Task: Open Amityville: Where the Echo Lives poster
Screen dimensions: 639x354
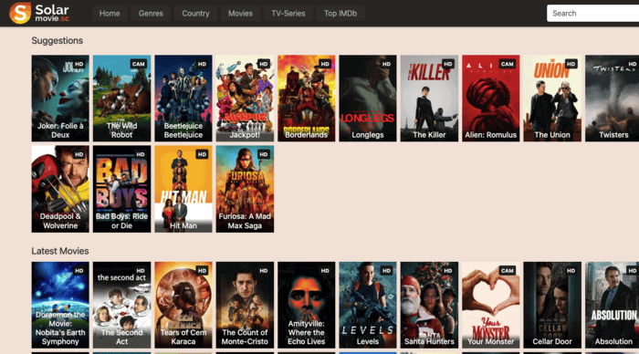Action: [x=307, y=305]
